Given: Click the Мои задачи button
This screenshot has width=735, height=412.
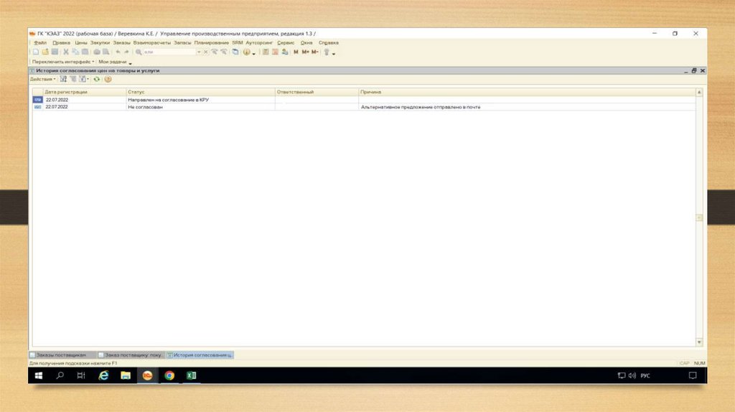Looking at the screenshot, I should point(113,62).
